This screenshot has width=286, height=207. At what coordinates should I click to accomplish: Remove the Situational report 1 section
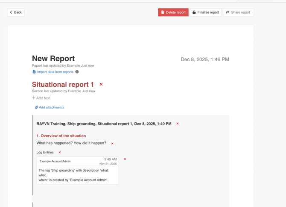(x=101, y=85)
